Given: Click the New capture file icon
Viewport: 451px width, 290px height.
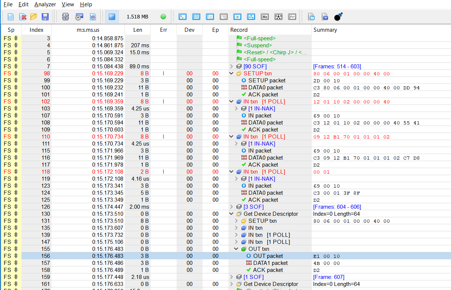Looking at the screenshot, I should pos(11,17).
